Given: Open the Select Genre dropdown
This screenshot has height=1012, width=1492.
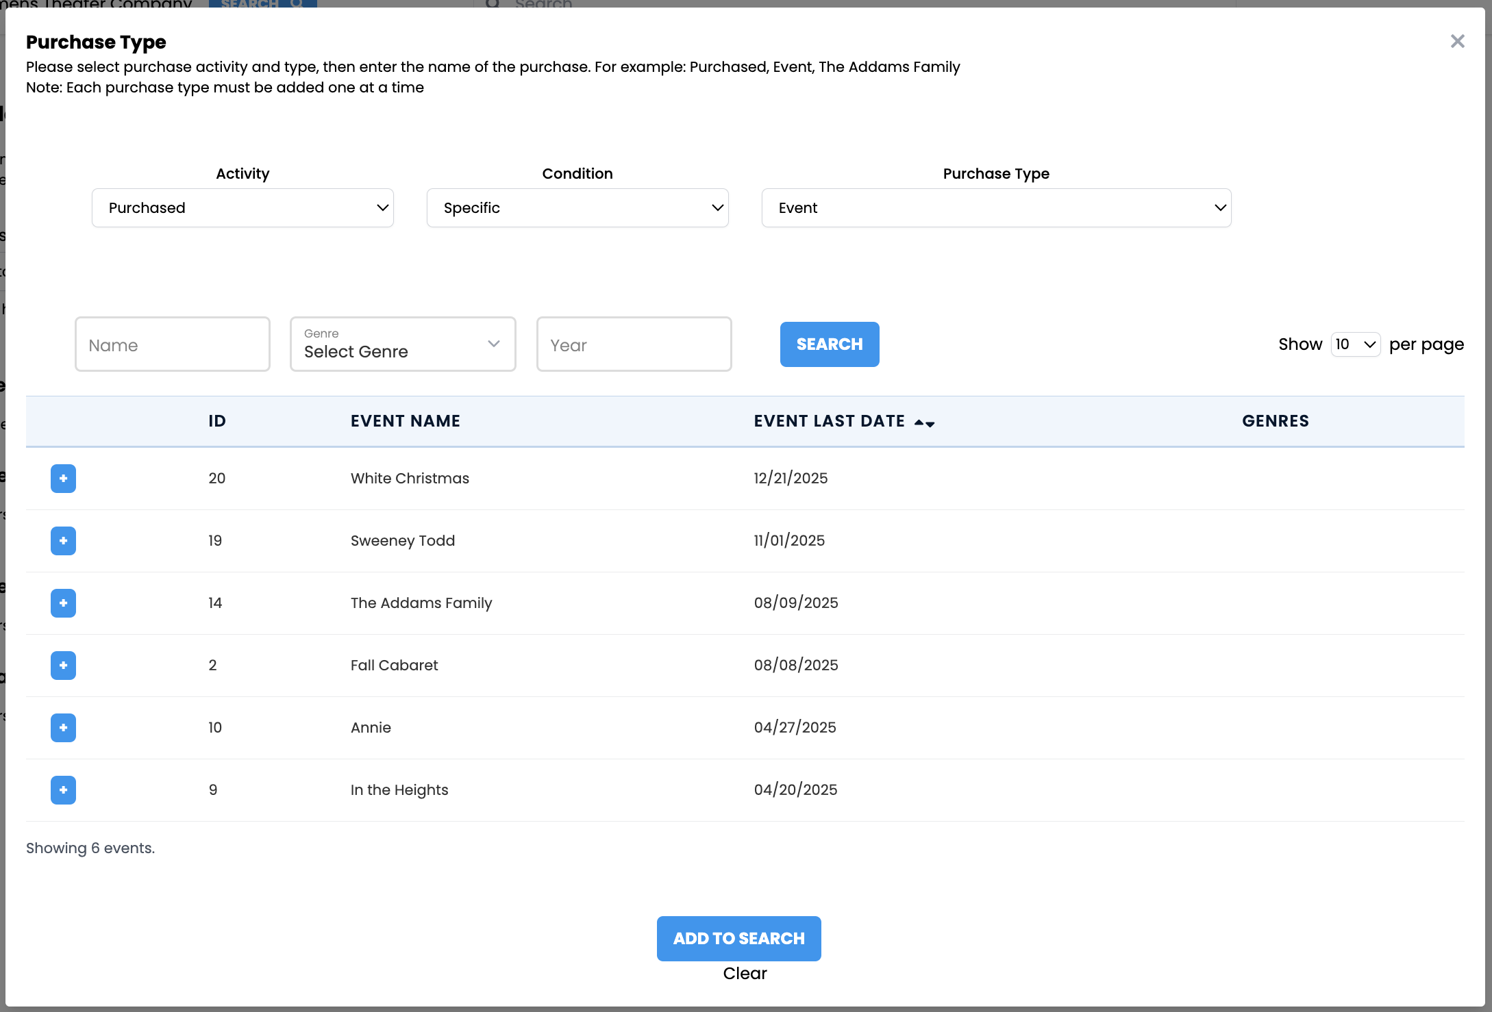Looking at the screenshot, I should [402, 344].
